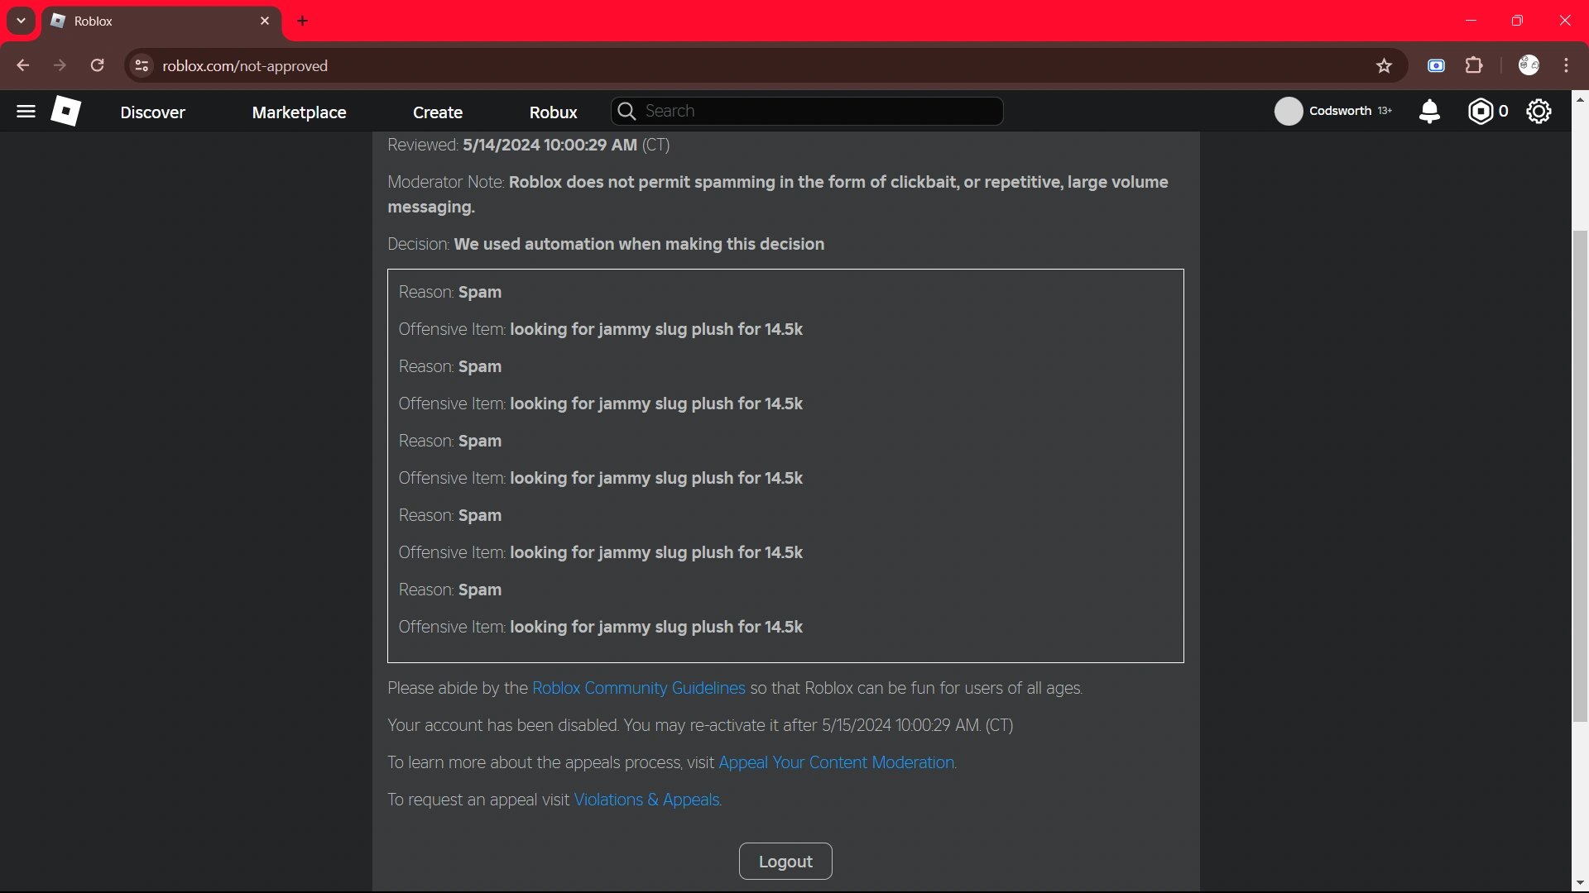Viewport: 1589px width, 893px height.
Task: Open the Chrome three-dot menu
Action: pyautogui.click(x=1567, y=66)
